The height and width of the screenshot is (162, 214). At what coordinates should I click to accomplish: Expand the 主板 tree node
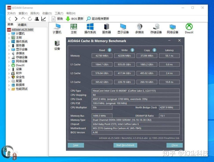(9, 38)
